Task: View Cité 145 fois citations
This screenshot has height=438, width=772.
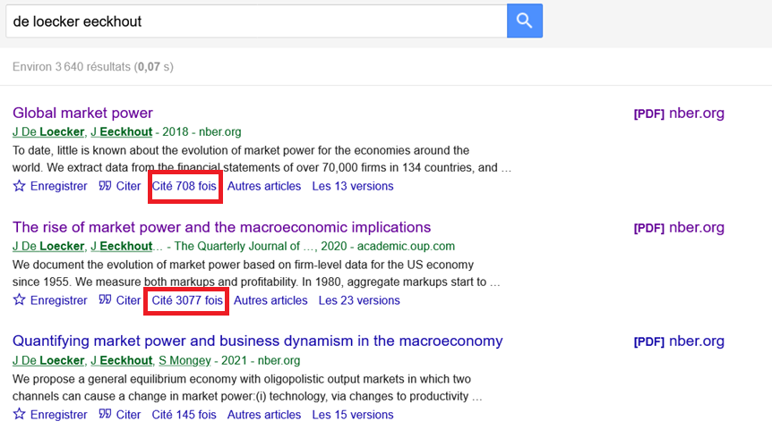Action: coord(184,415)
